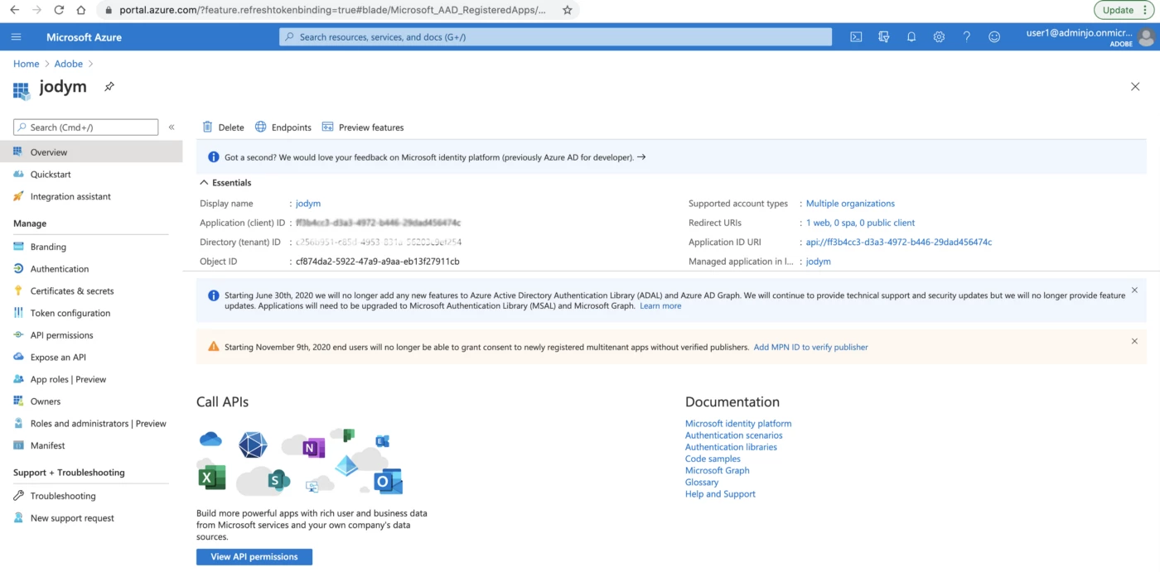Open Cloud Shell from the top bar

[857, 37]
